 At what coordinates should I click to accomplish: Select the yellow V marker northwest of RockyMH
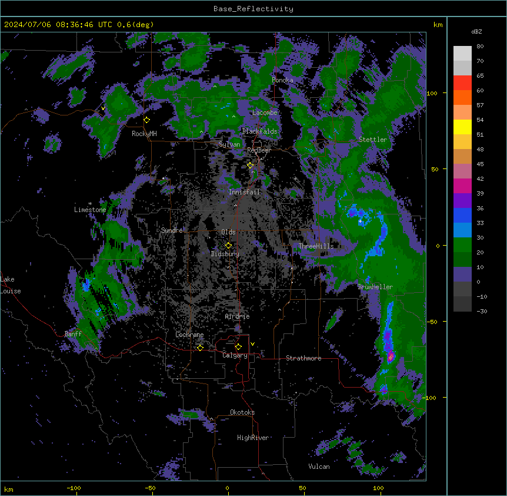(x=103, y=108)
